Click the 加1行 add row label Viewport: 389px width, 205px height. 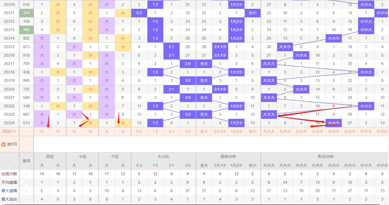[12, 144]
